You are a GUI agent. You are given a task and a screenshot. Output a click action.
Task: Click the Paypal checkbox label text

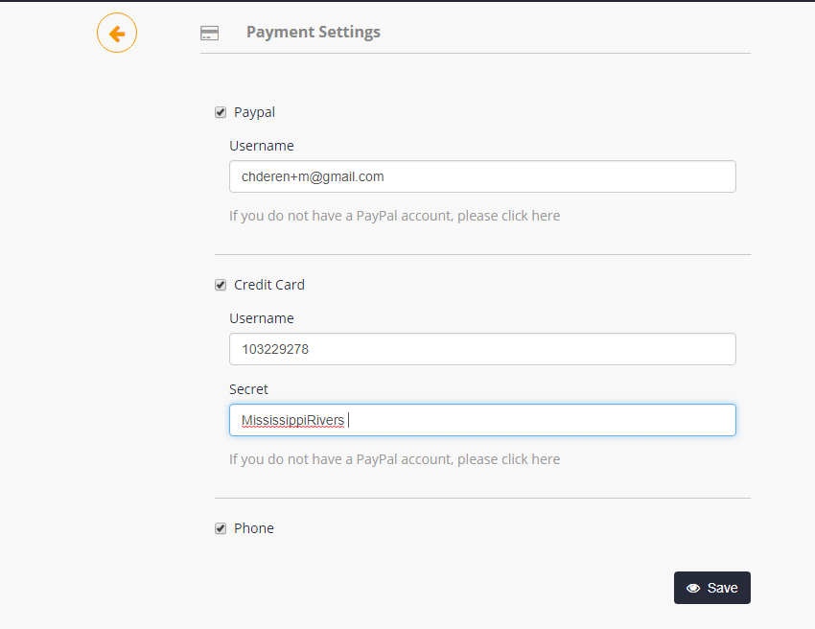pos(254,112)
